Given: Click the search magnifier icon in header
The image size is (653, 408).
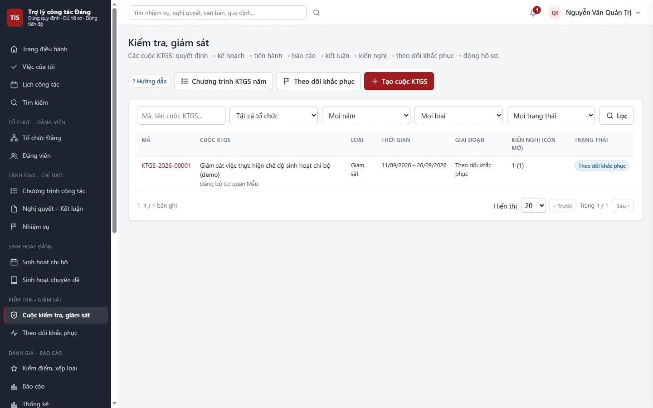Looking at the screenshot, I should coord(317,13).
